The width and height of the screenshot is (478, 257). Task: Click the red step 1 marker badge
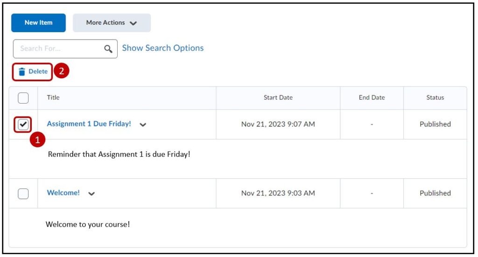(38, 140)
